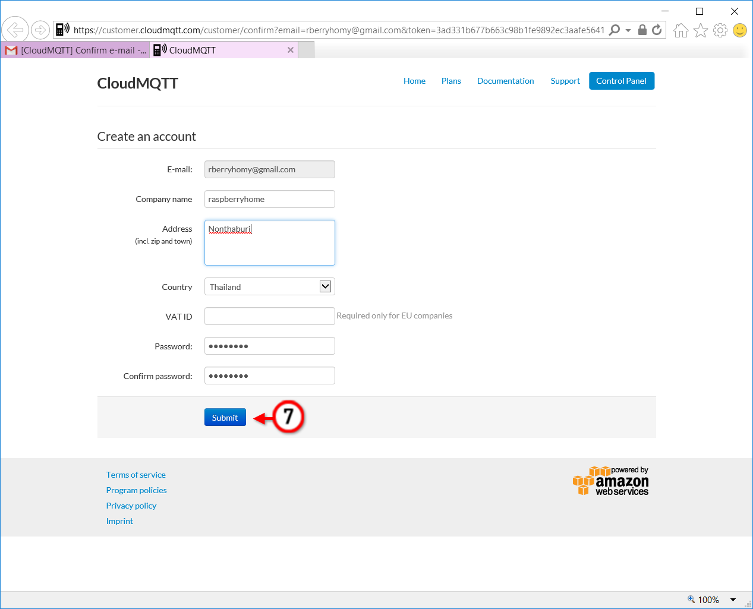
Task: Click the Password field
Action: 270,346
